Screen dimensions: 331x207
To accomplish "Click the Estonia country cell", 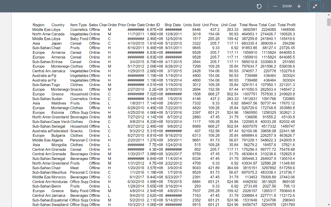I will (x=58, y=113).
